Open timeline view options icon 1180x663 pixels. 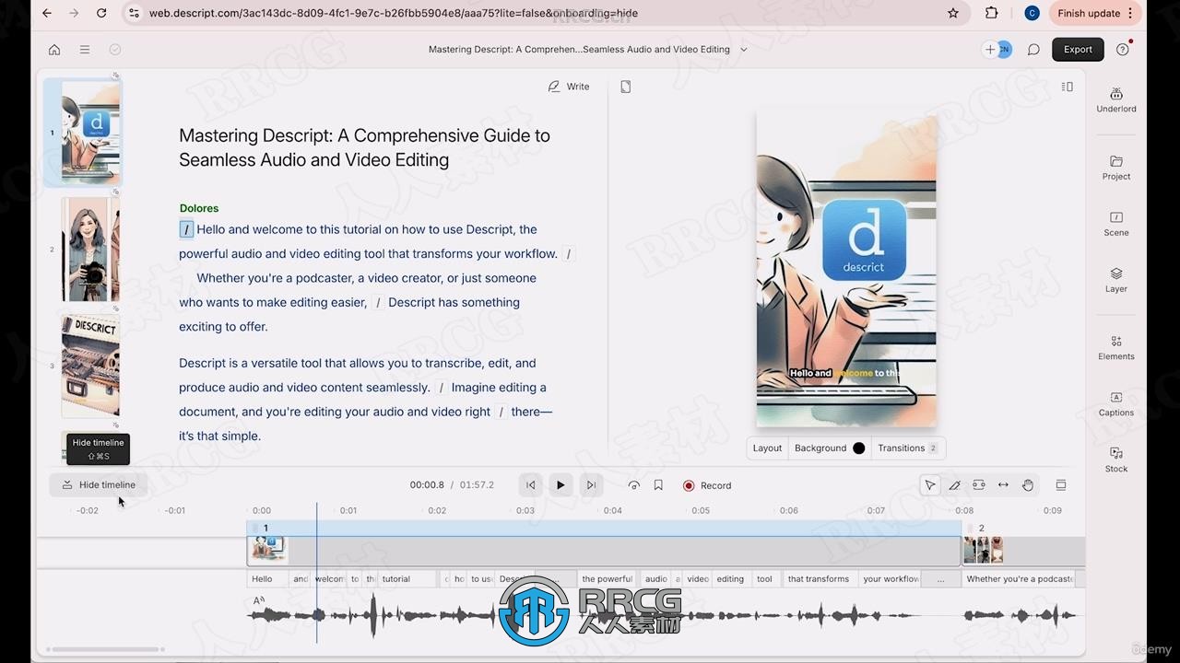click(x=1061, y=485)
